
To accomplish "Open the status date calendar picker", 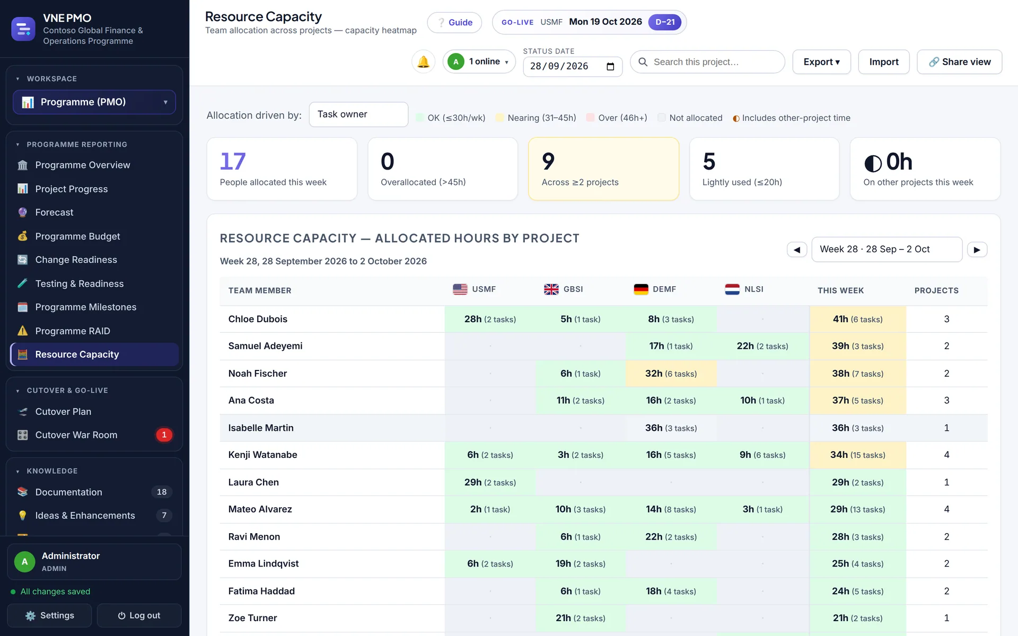I will [x=610, y=67].
